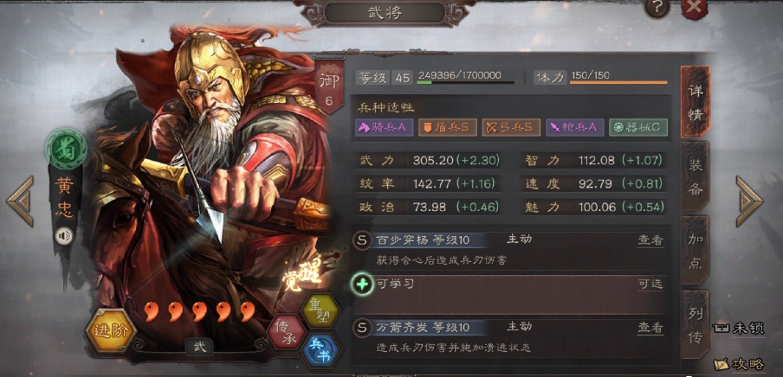
Task: View details of 万箭齐发 skill via 查看
Action: coord(650,328)
